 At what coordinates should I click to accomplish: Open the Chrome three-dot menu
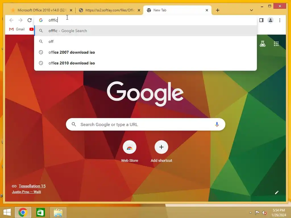pyautogui.click(x=280, y=20)
